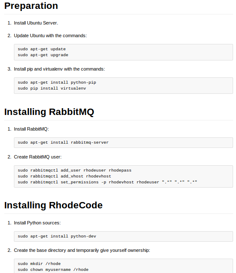The width and height of the screenshot is (236, 273).
Task: Click the 'sudo pip install virtualenv' line
Action: [x=52, y=88]
